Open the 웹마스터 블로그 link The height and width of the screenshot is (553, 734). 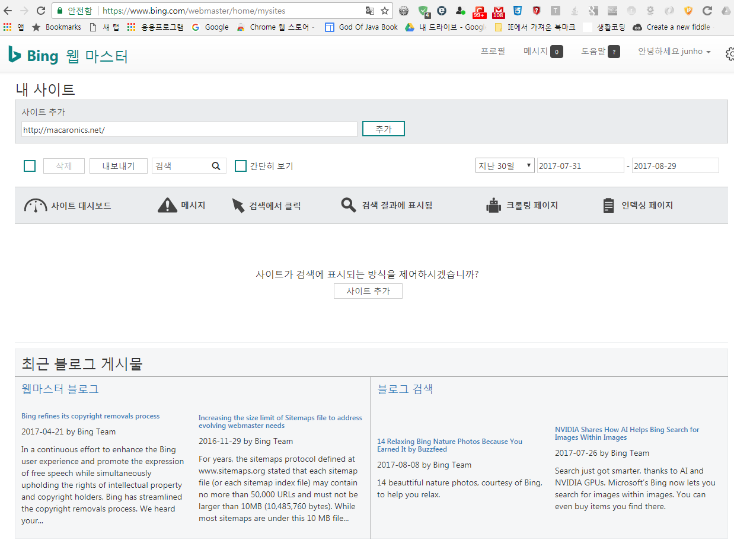click(x=60, y=389)
